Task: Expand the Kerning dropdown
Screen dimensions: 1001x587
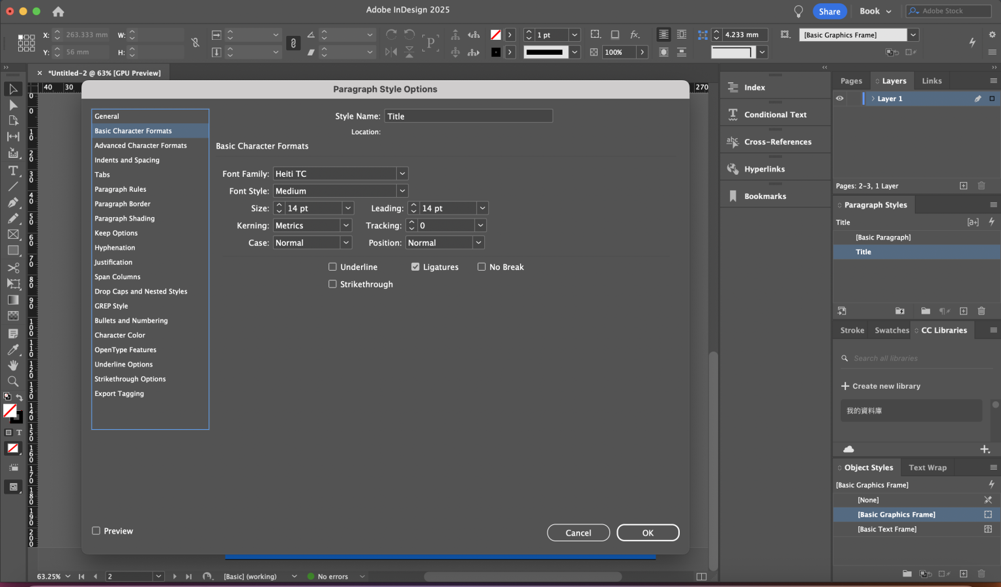Action: pos(345,226)
